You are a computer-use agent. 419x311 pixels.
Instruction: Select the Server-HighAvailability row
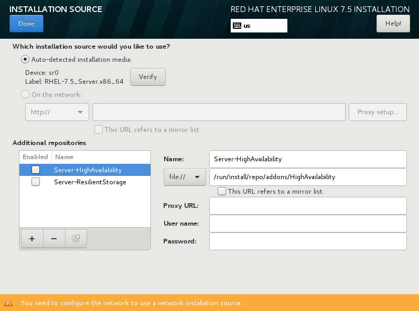click(85, 170)
